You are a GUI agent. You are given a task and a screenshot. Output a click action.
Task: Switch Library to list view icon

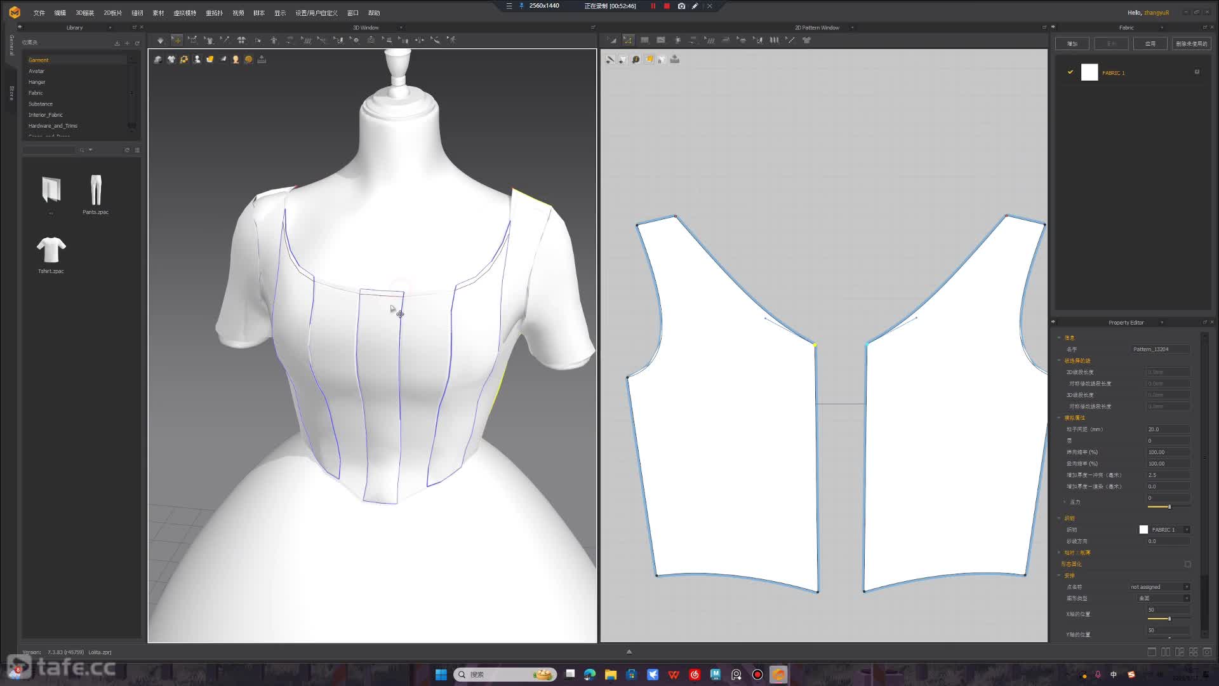(x=137, y=150)
